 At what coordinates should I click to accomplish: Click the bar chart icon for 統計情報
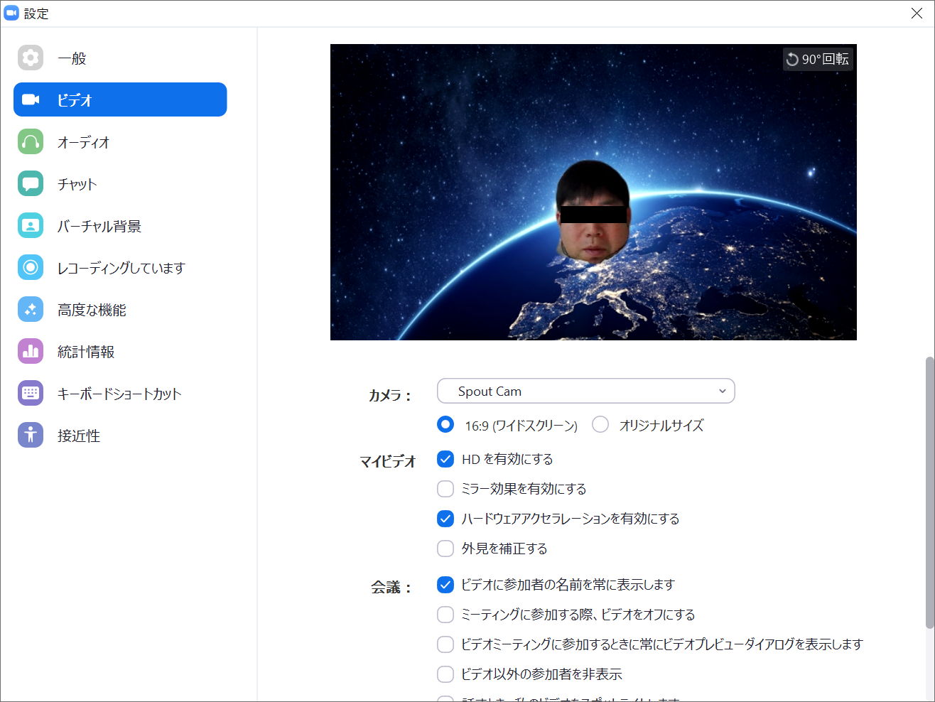tap(31, 351)
